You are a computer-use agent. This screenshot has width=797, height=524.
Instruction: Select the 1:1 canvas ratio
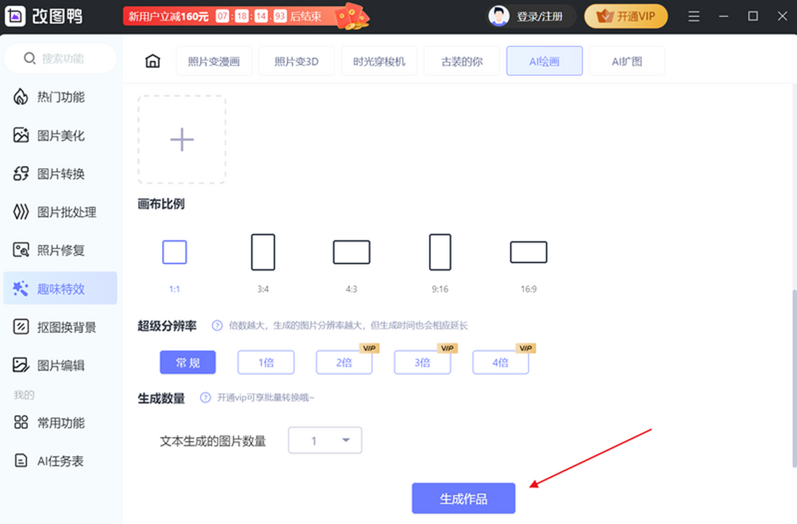pos(174,252)
